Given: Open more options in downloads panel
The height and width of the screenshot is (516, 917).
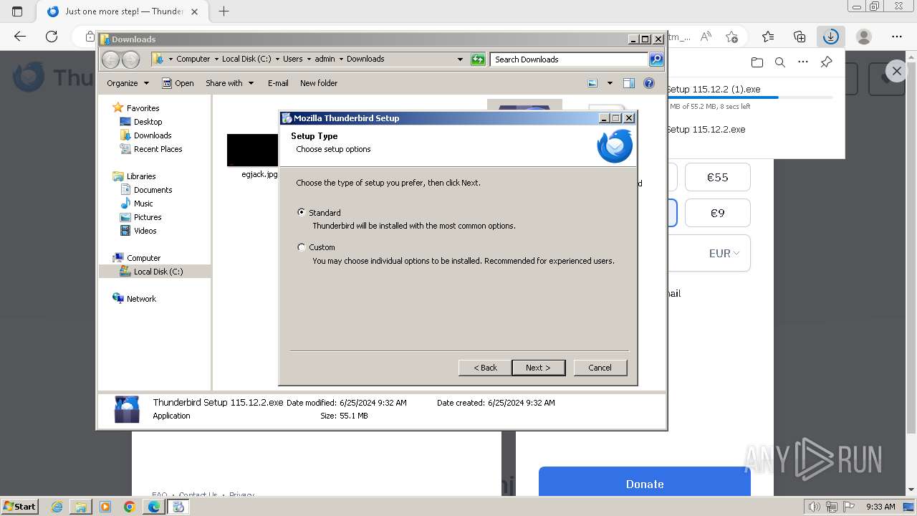Looking at the screenshot, I should tap(803, 62).
